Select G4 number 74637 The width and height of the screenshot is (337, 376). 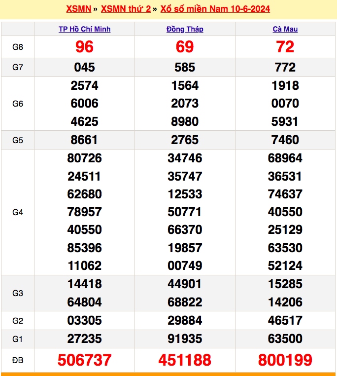coord(285,194)
